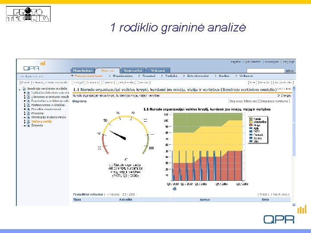Expand the Žmonės tree node

(25, 126)
